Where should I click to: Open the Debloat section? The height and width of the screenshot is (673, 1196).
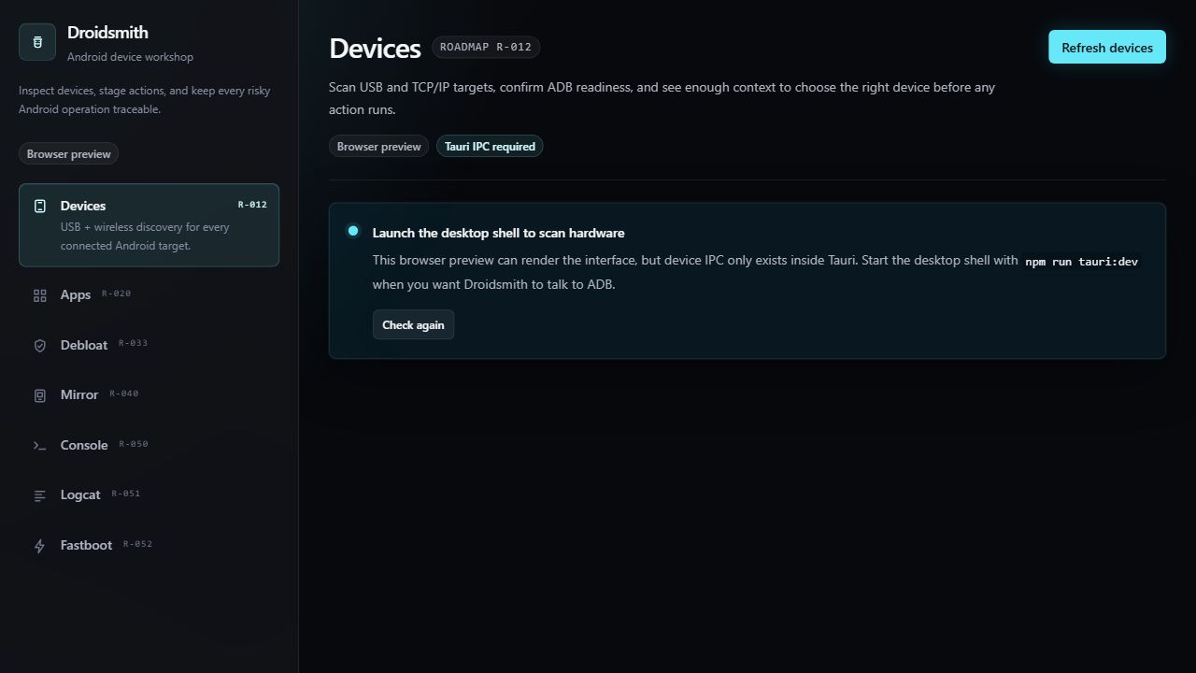pos(149,345)
